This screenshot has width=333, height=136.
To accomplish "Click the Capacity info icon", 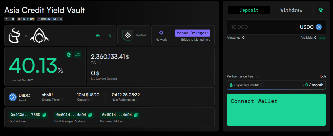I will coord(92,100).
